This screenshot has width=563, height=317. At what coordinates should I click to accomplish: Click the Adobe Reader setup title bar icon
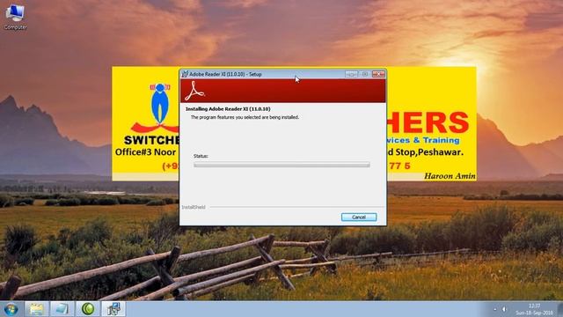(x=185, y=74)
